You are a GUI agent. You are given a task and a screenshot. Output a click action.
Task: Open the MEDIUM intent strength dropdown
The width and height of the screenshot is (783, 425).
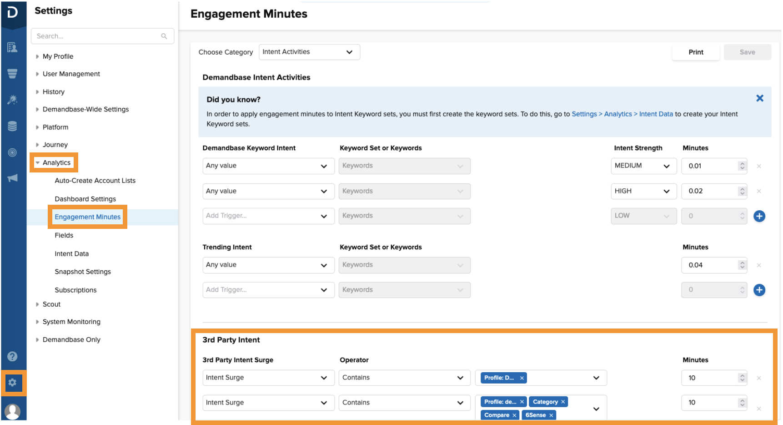coord(643,166)
